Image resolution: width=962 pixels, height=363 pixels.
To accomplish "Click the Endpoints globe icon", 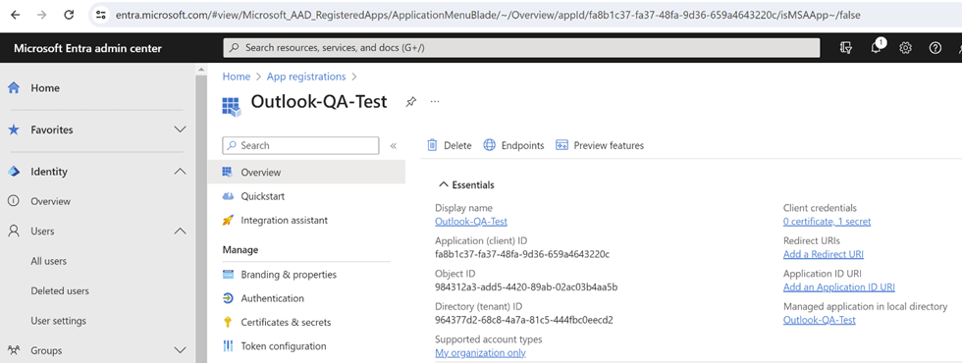I will click(x=489, y=145).
